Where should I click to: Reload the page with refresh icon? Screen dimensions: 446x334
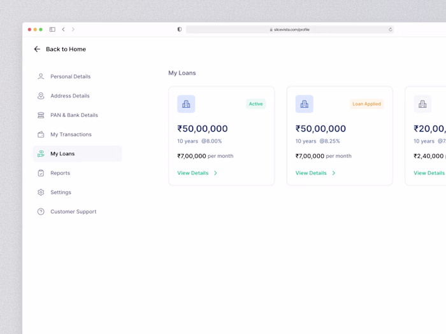390,29
